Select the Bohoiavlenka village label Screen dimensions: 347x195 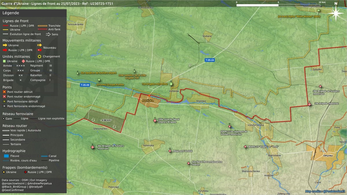(146, 8)
